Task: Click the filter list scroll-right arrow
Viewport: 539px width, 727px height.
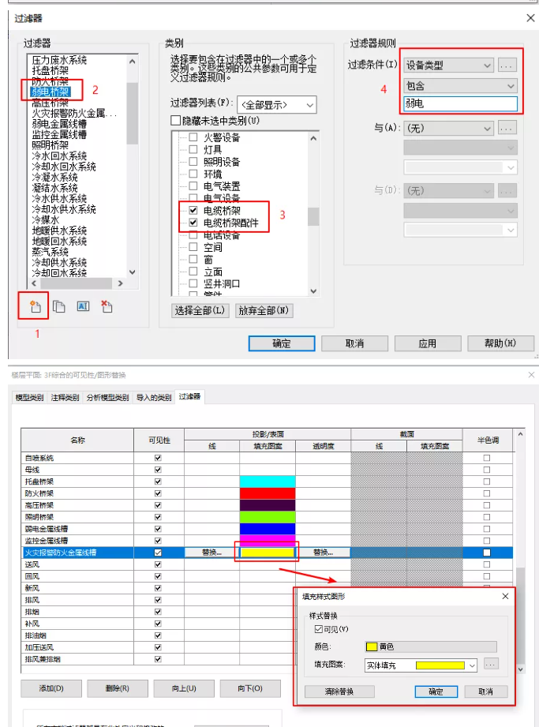Action: [121, 283]
